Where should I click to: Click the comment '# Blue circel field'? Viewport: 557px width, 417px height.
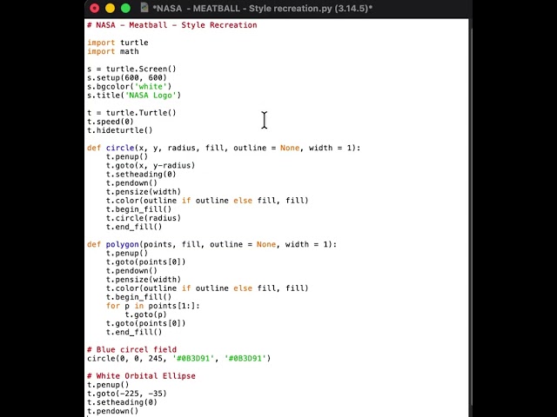131,349
